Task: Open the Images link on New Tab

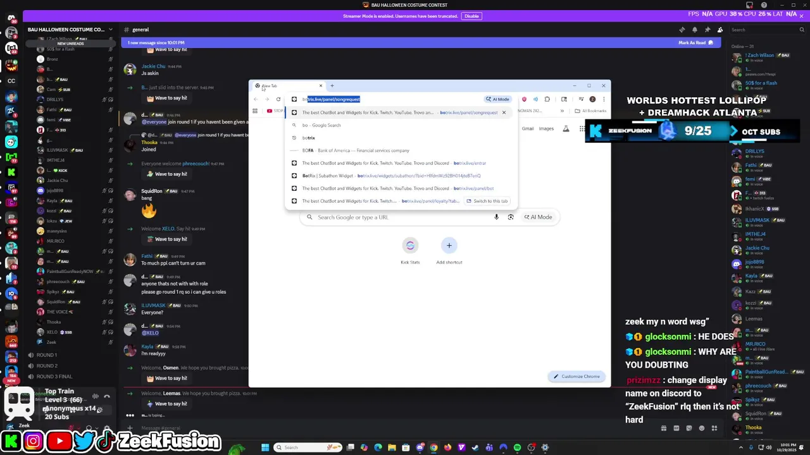Action: click(x=546, y=128)
